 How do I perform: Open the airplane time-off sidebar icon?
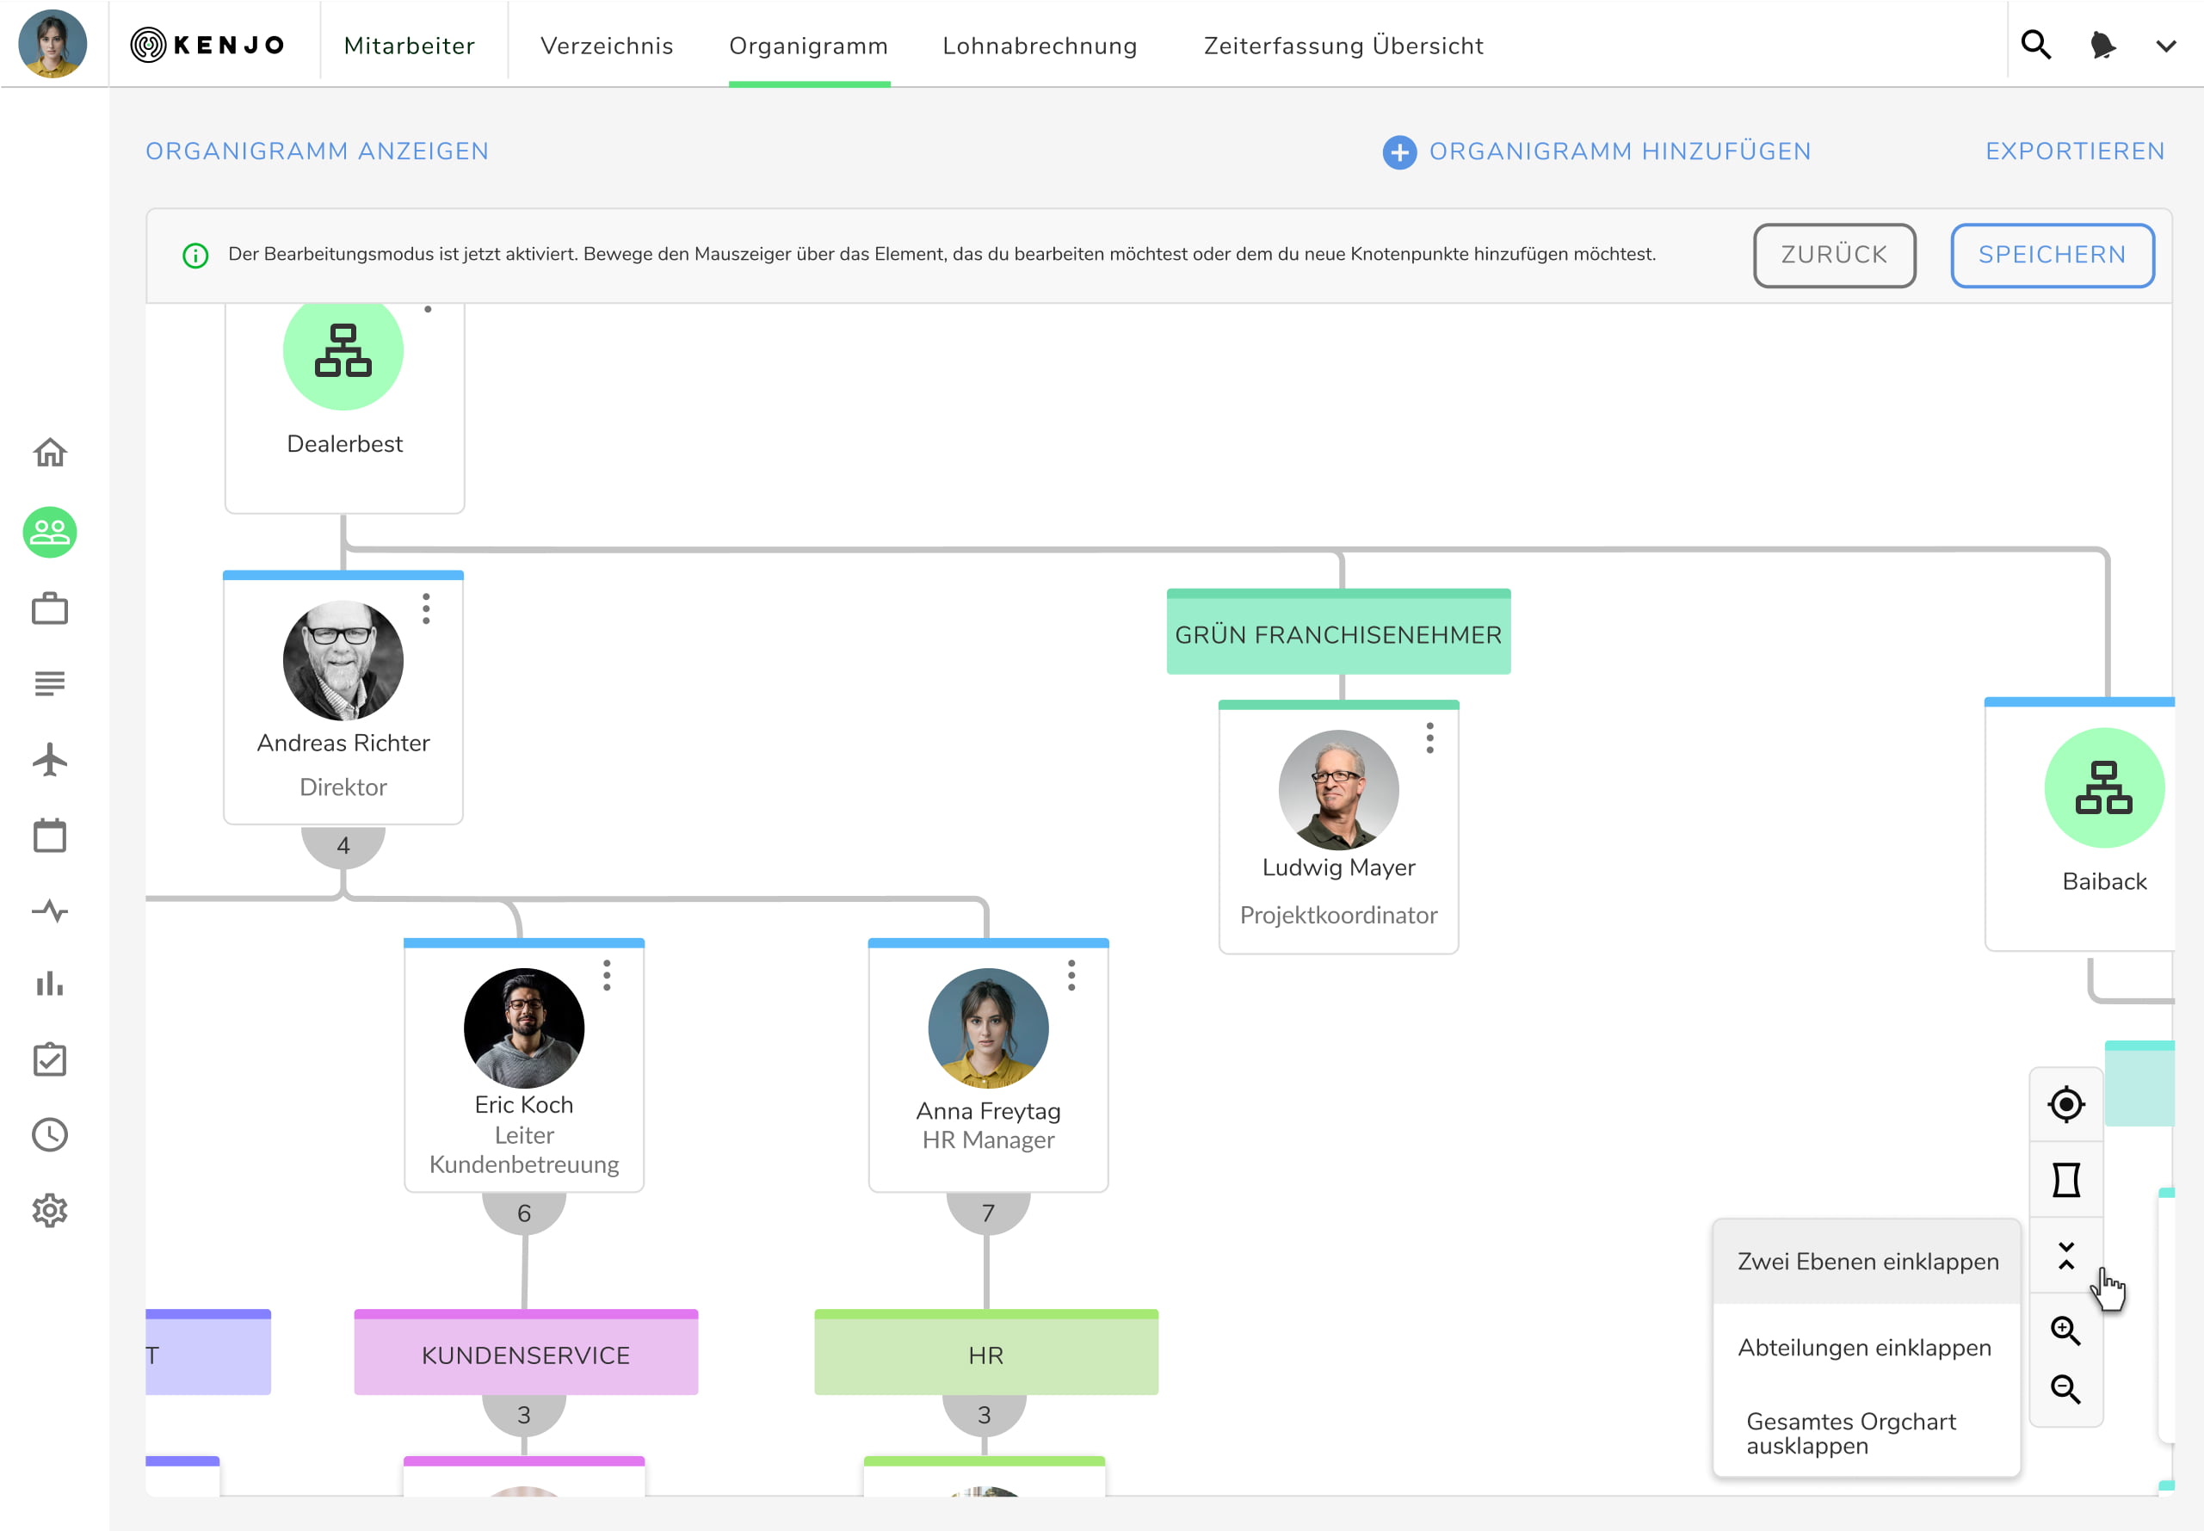50,760
